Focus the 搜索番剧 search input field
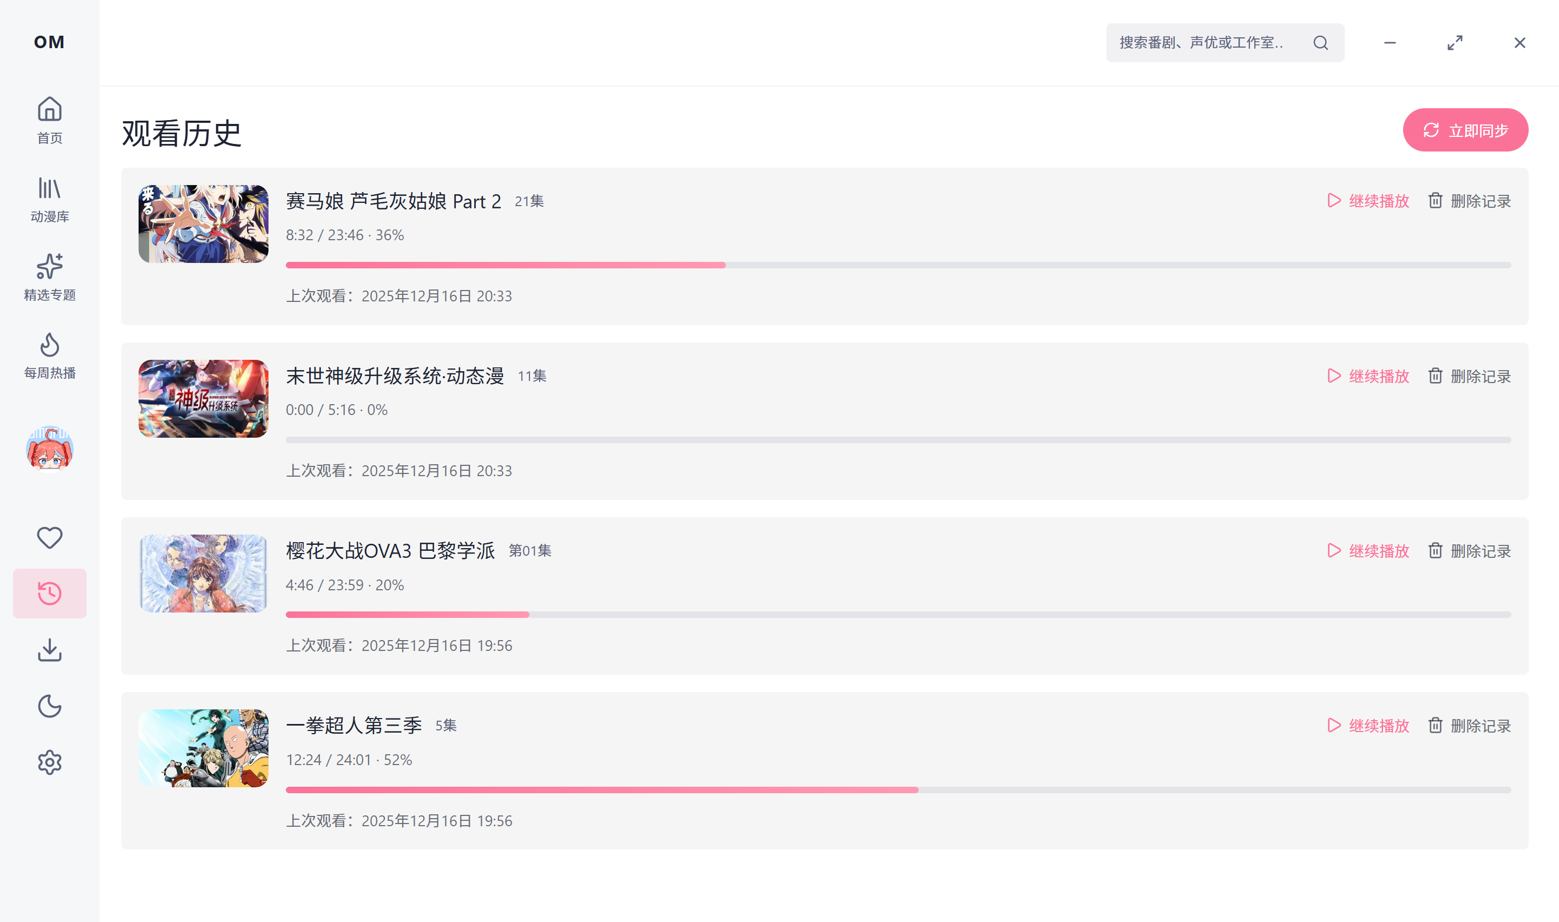1559x922 pixels. (1202, 43)
